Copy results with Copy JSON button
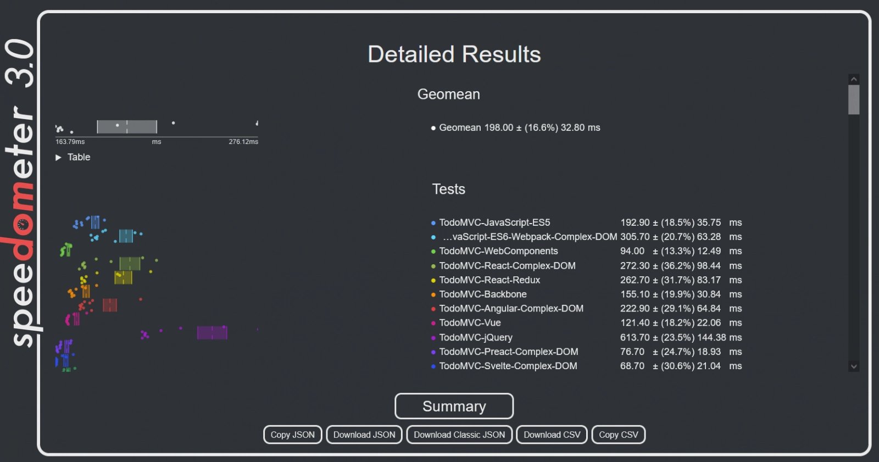This screenshot has width=879, height=462. [292, 435]
